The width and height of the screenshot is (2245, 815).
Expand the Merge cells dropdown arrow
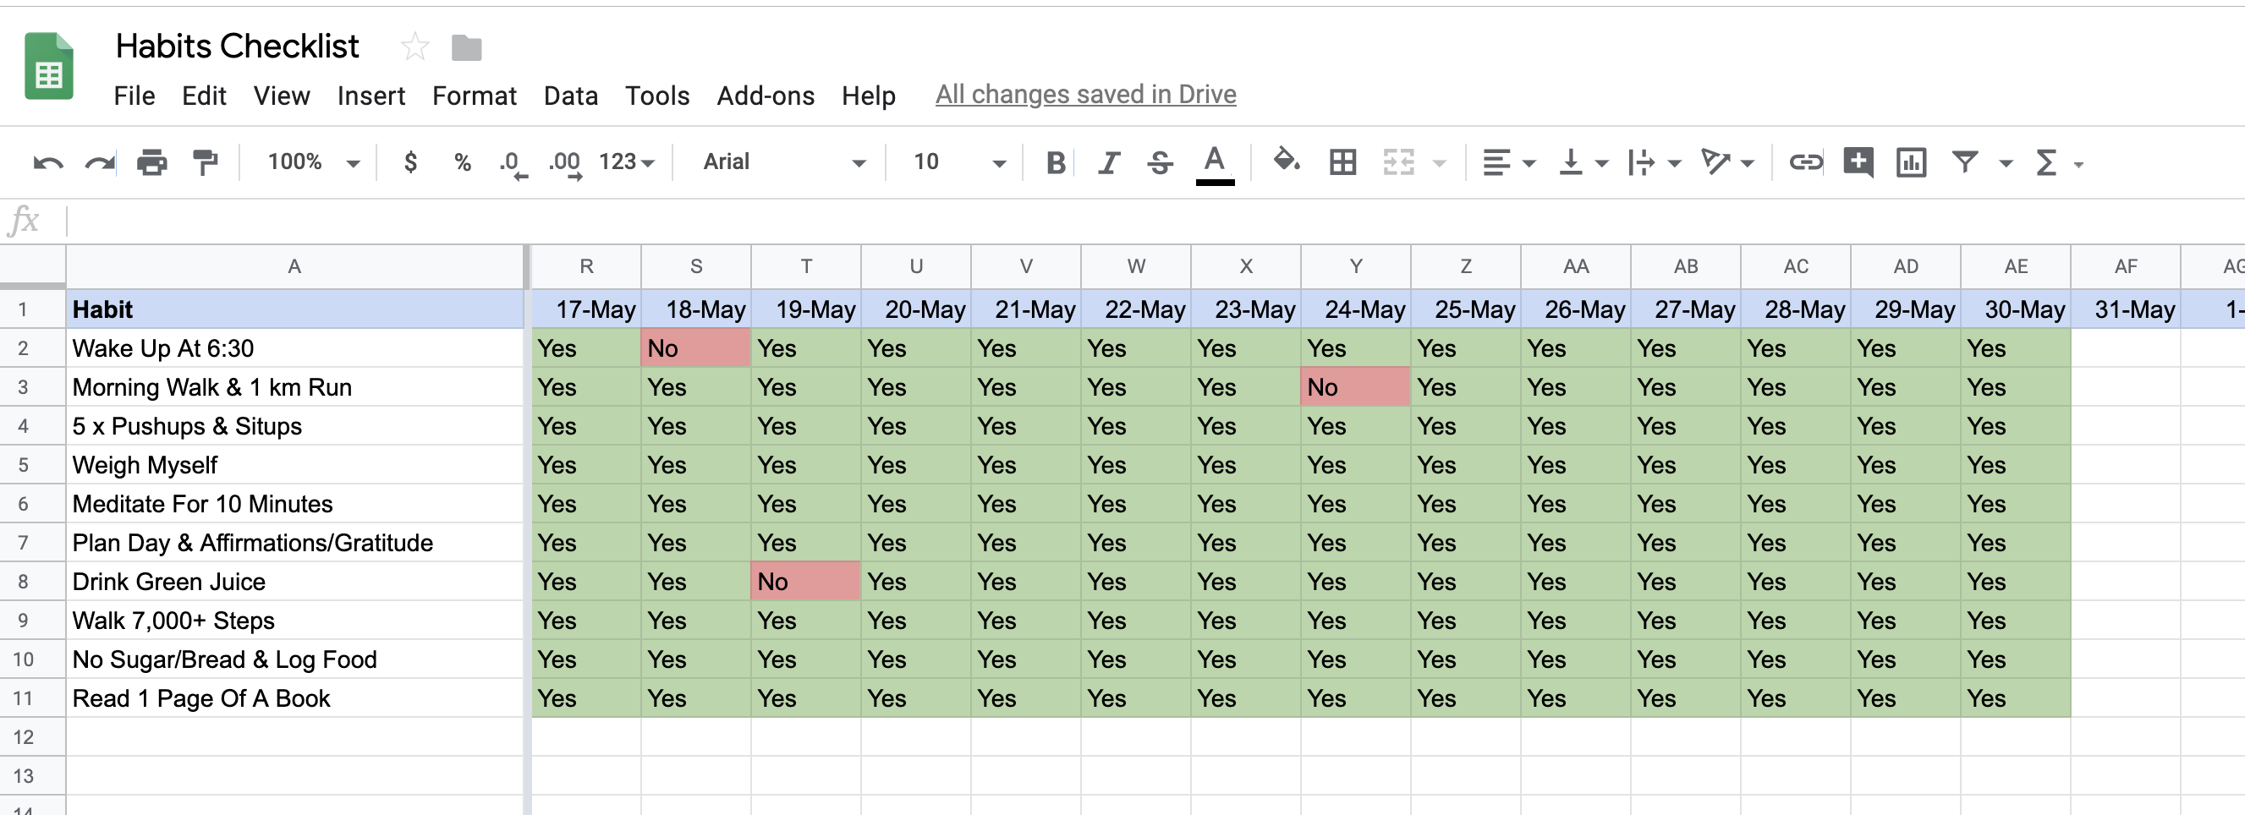[1440, 163]
